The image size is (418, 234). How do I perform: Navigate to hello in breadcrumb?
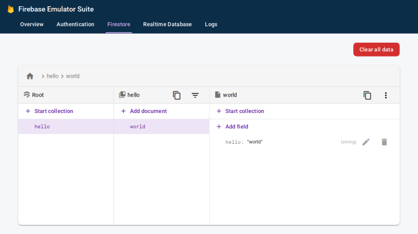(x=53, y=76)
